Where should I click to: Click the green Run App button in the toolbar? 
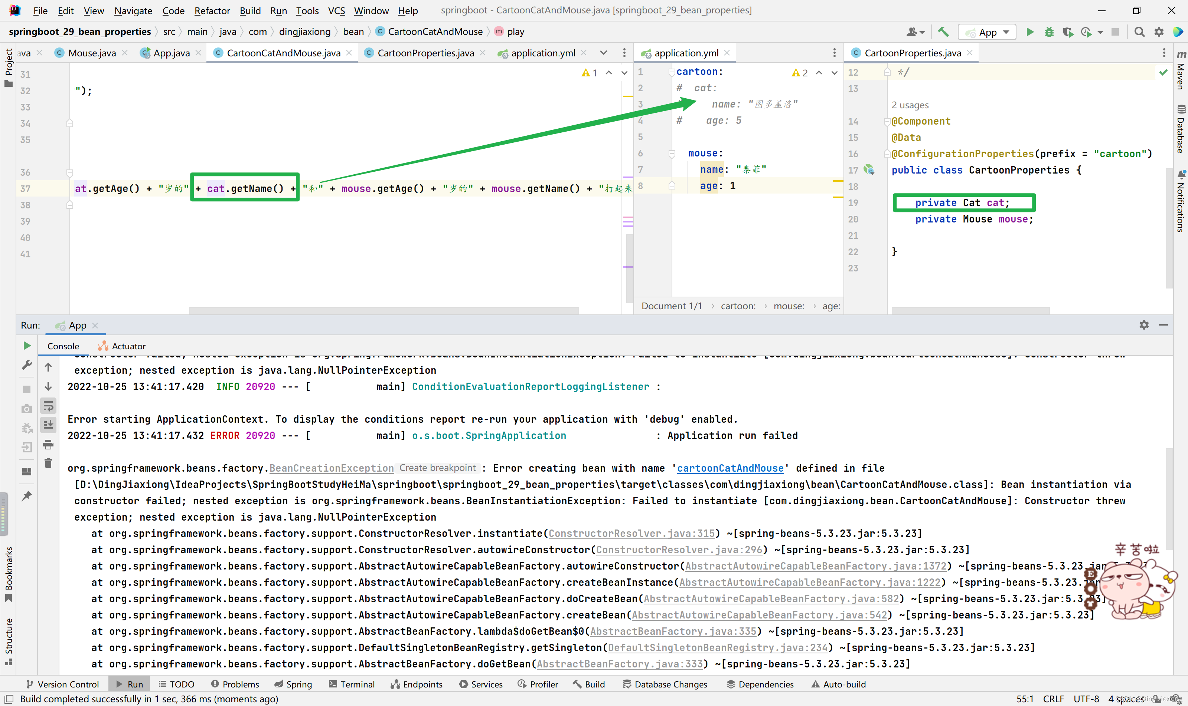click(x=1029, y=32)
